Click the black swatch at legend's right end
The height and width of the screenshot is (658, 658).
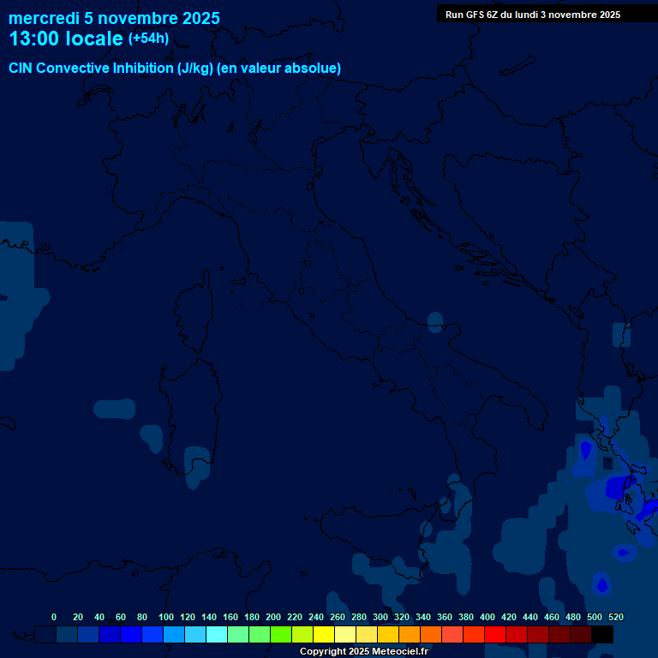(602, 635)
